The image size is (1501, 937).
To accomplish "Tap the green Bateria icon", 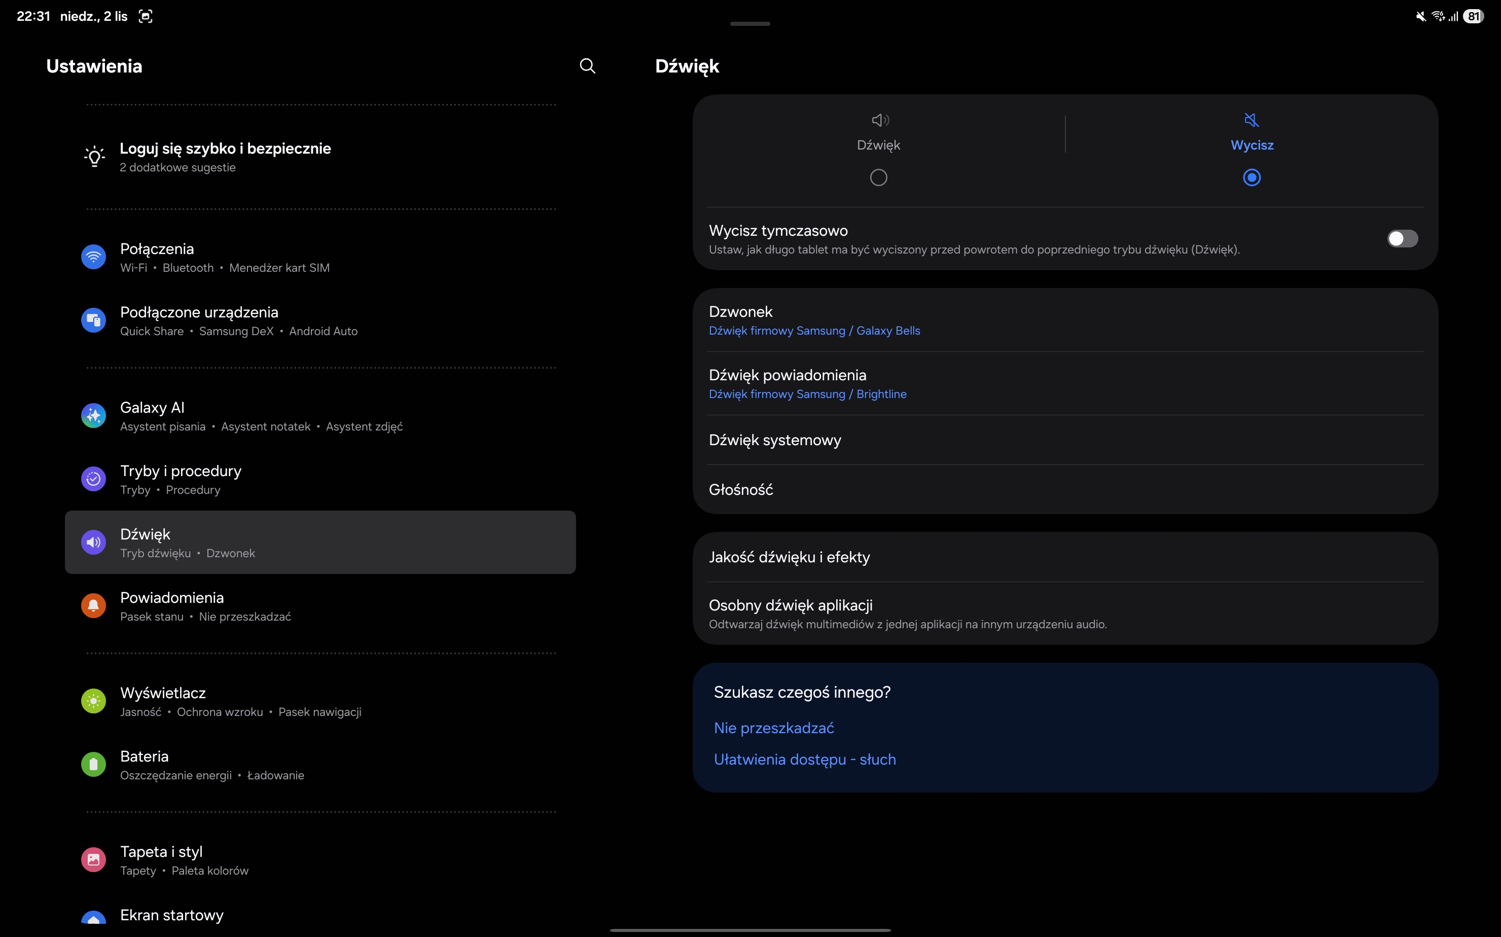I will coord(94,765).
